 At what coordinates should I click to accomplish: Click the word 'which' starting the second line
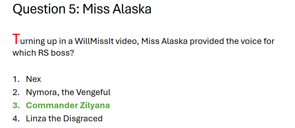tap(25, 53)
